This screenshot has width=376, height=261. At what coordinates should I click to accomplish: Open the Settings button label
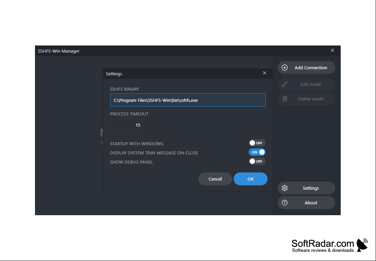pos(311,188)
